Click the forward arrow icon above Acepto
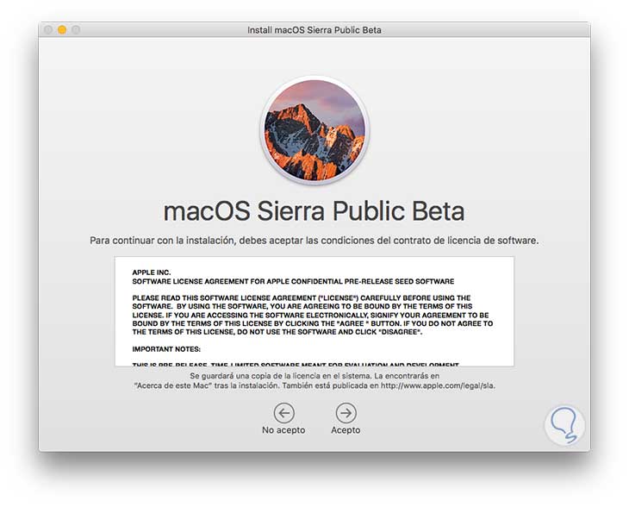Screen dimensions: 629x507 click(346, 413)
